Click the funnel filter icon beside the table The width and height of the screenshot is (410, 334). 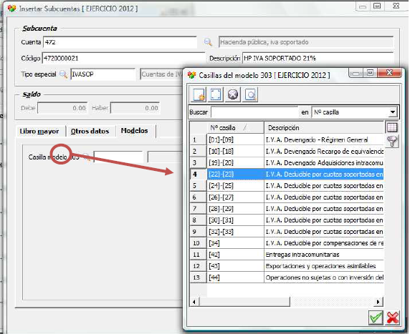[392, 141]
